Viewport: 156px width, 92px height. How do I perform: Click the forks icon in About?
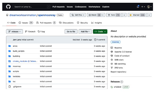click(112, 68)
